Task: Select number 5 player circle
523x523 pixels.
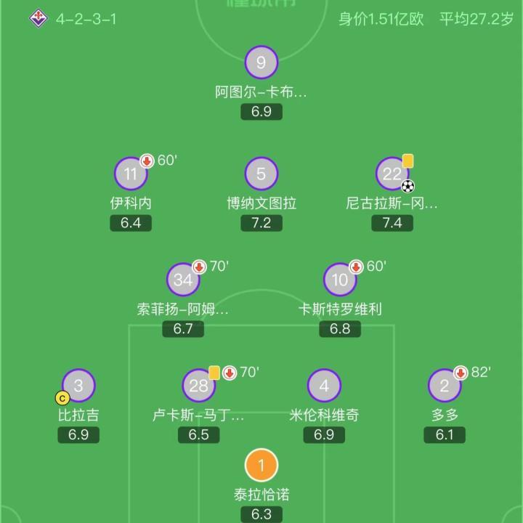Action: (x=261, y=174)
